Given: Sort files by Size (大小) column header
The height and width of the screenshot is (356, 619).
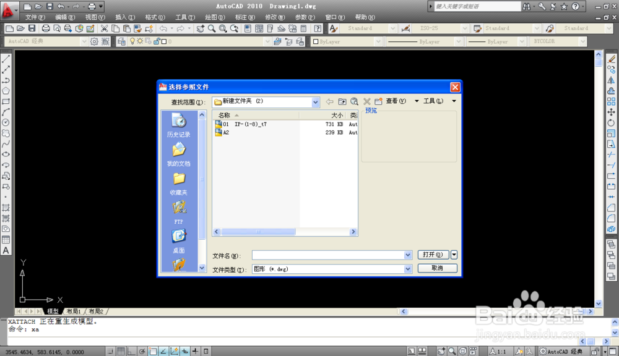Looking at the screenshot, I should coord(322,115).
